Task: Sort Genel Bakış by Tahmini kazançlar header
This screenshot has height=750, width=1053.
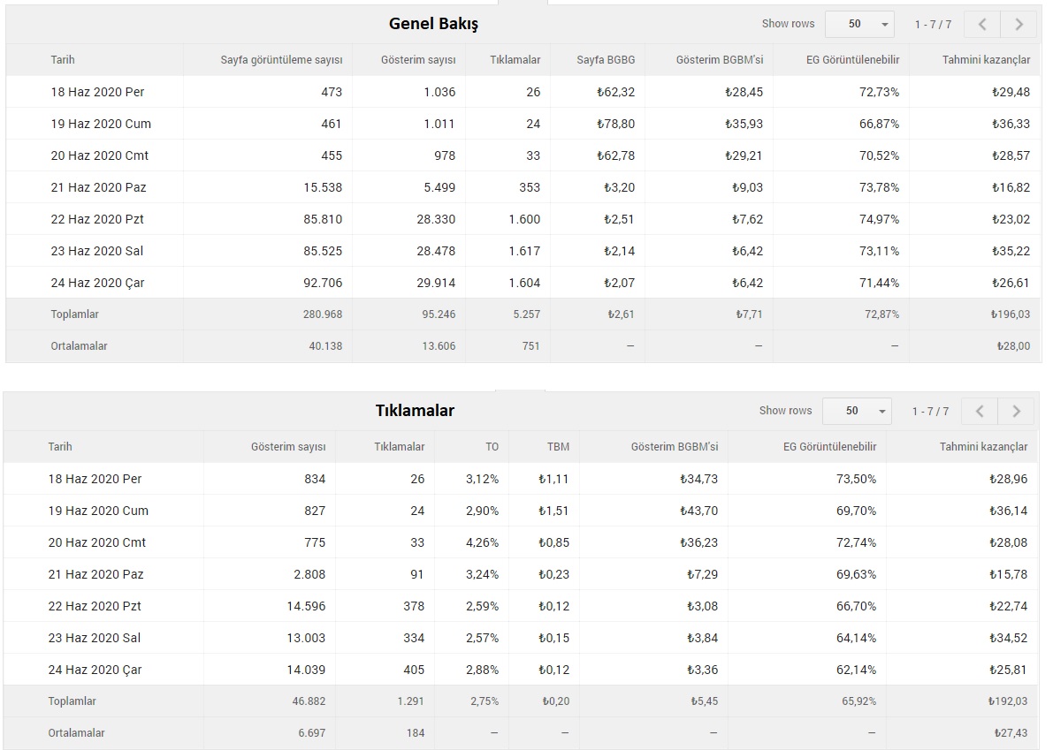Action: pyautogui.click(x=985, y=60)
